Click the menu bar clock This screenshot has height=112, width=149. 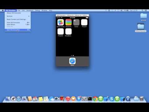click(133, 11)
